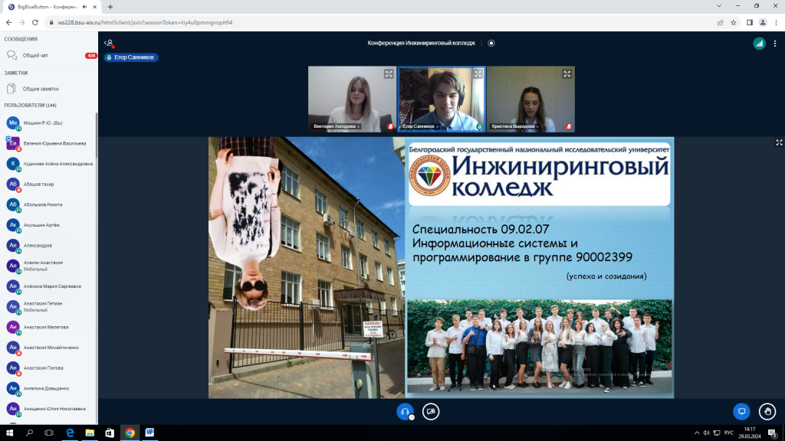Viewport: 785px width, 441px height.
Task: Fullscreen Егор Санников's webcam
Action: [478, 74]
